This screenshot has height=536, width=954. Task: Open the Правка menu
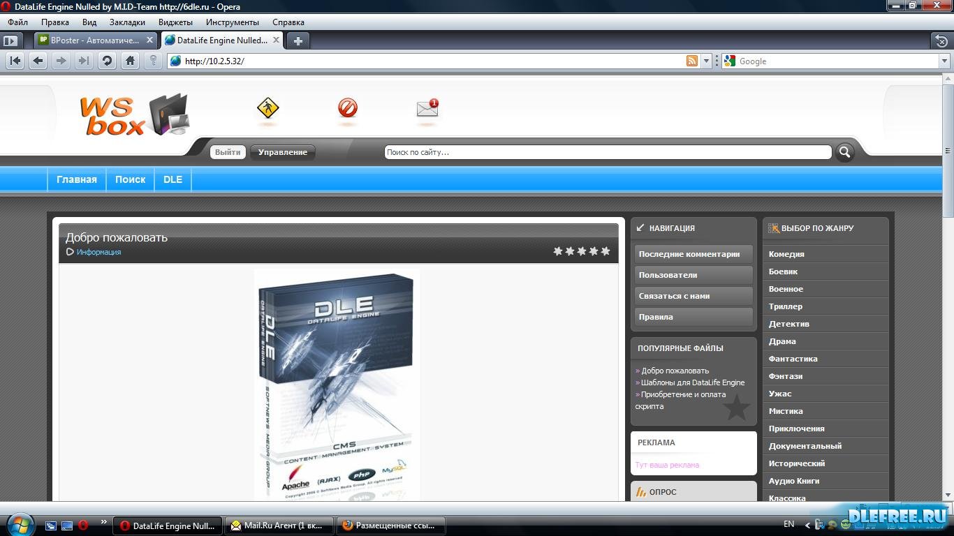tap(55, 22)
